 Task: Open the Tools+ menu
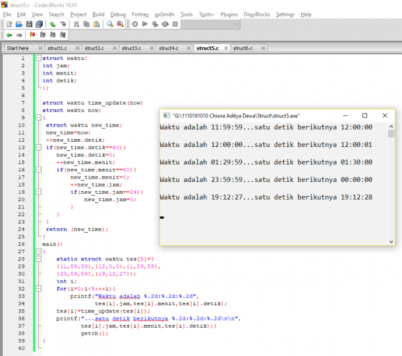(x=206, y=15)
